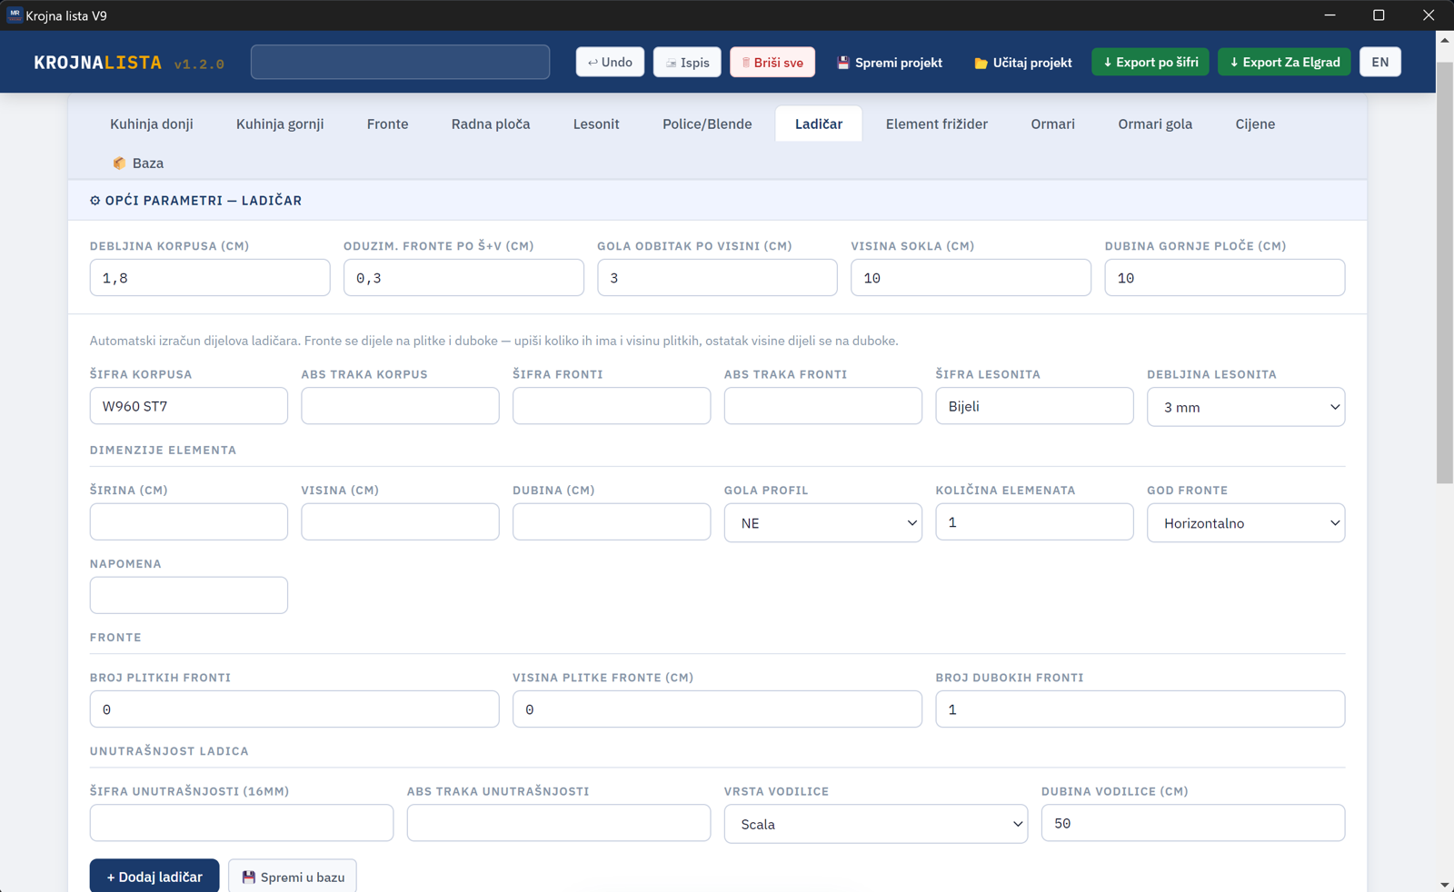
Task: Click the KROJNALISTA logo text
Action: click(98, 63)
